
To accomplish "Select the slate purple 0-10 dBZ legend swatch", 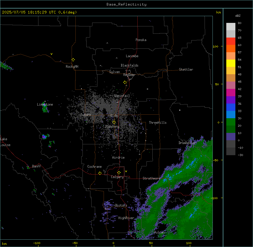I will coord(231,136).
